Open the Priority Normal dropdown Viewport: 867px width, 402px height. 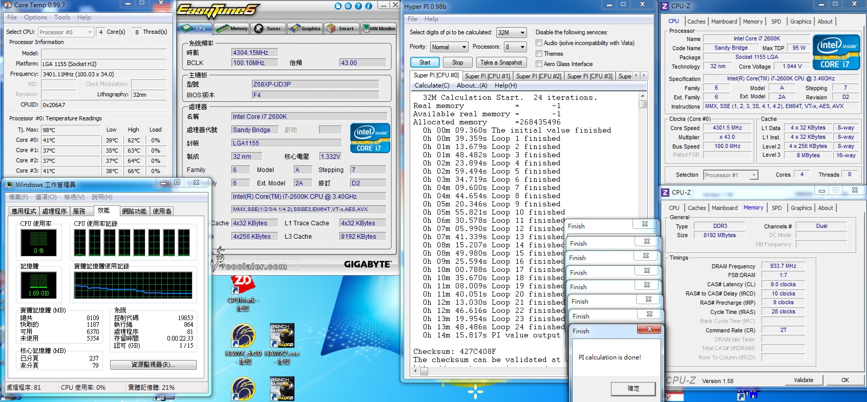(x=449, y=47)
